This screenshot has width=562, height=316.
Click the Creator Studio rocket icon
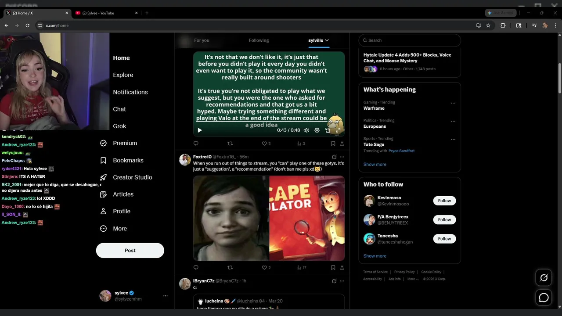click(104, 177)
